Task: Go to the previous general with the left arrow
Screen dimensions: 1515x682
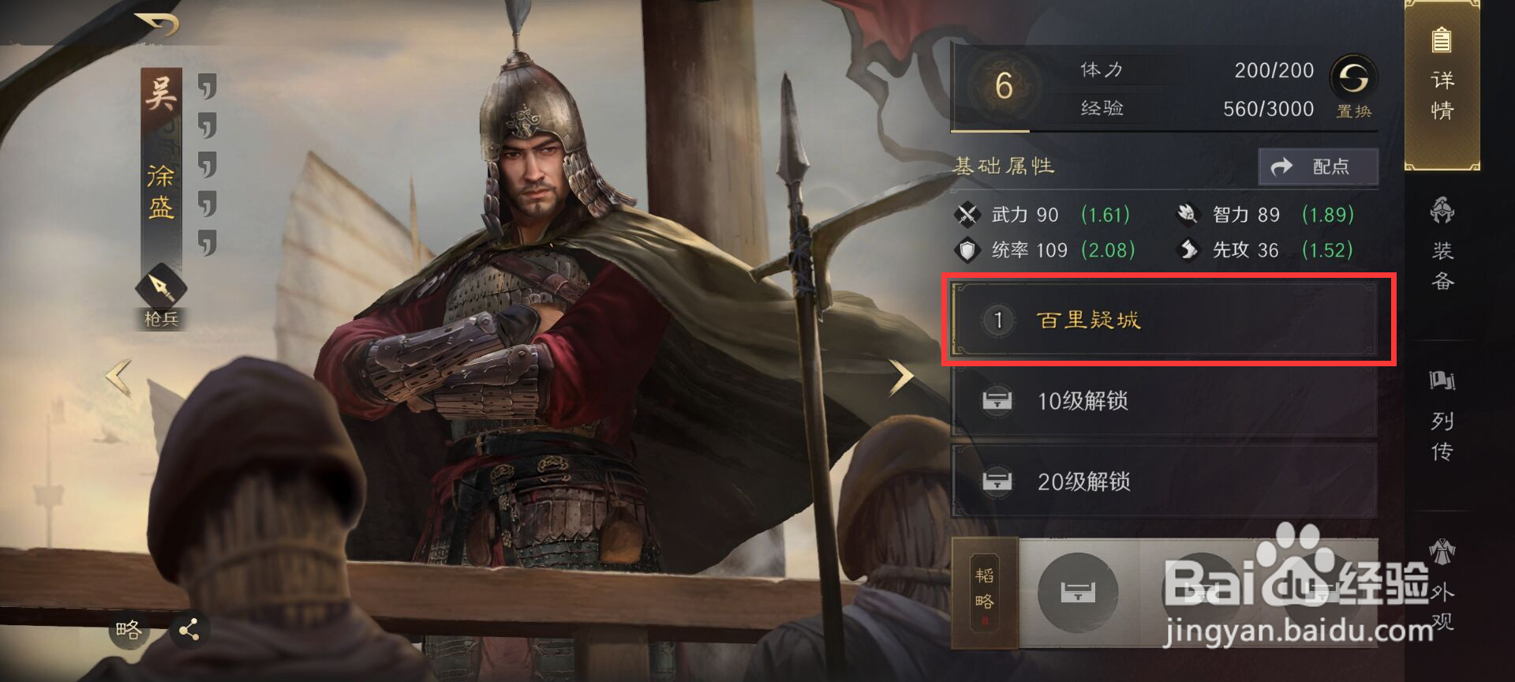Action: coord(119,377)
